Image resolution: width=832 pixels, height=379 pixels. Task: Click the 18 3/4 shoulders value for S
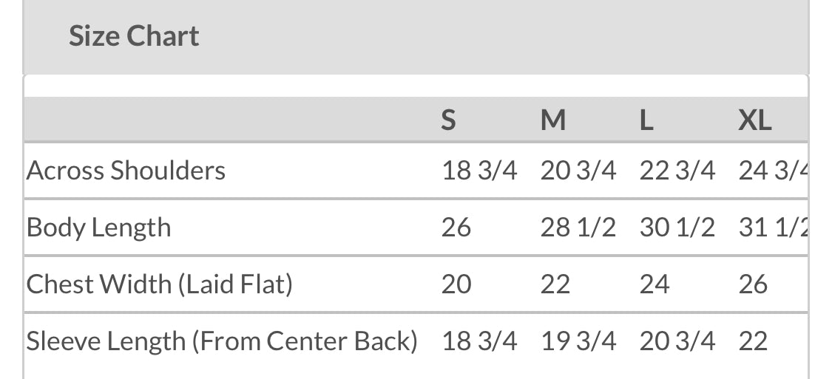(479, 171)
